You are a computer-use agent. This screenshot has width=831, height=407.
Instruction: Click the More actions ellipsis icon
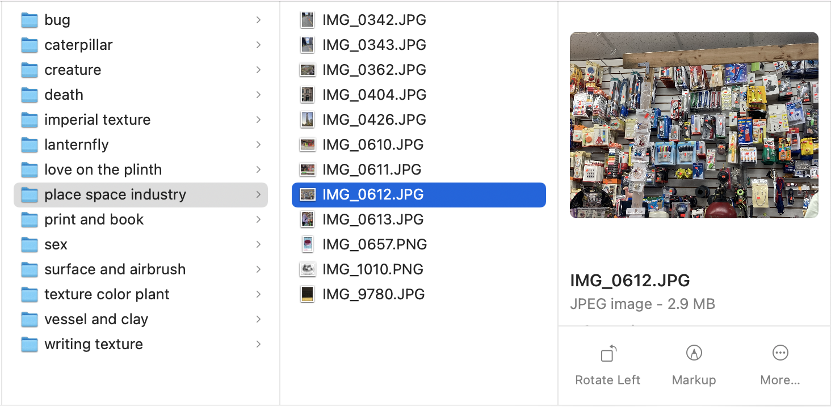[x=780, y=353]
